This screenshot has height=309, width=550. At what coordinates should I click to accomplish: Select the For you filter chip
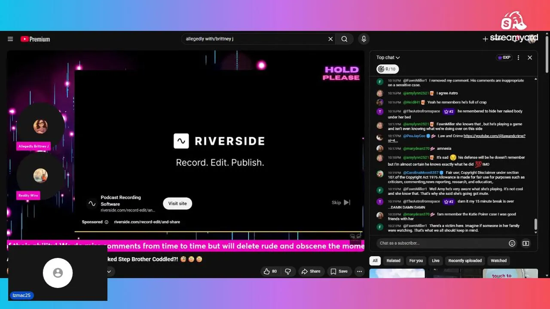416,261
